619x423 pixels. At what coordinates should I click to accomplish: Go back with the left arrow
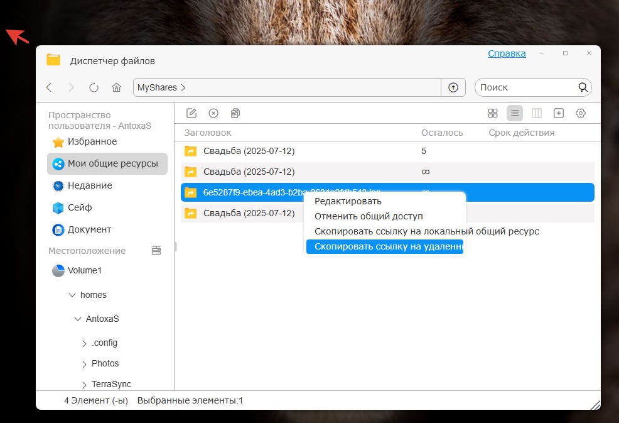coord(49,87)
